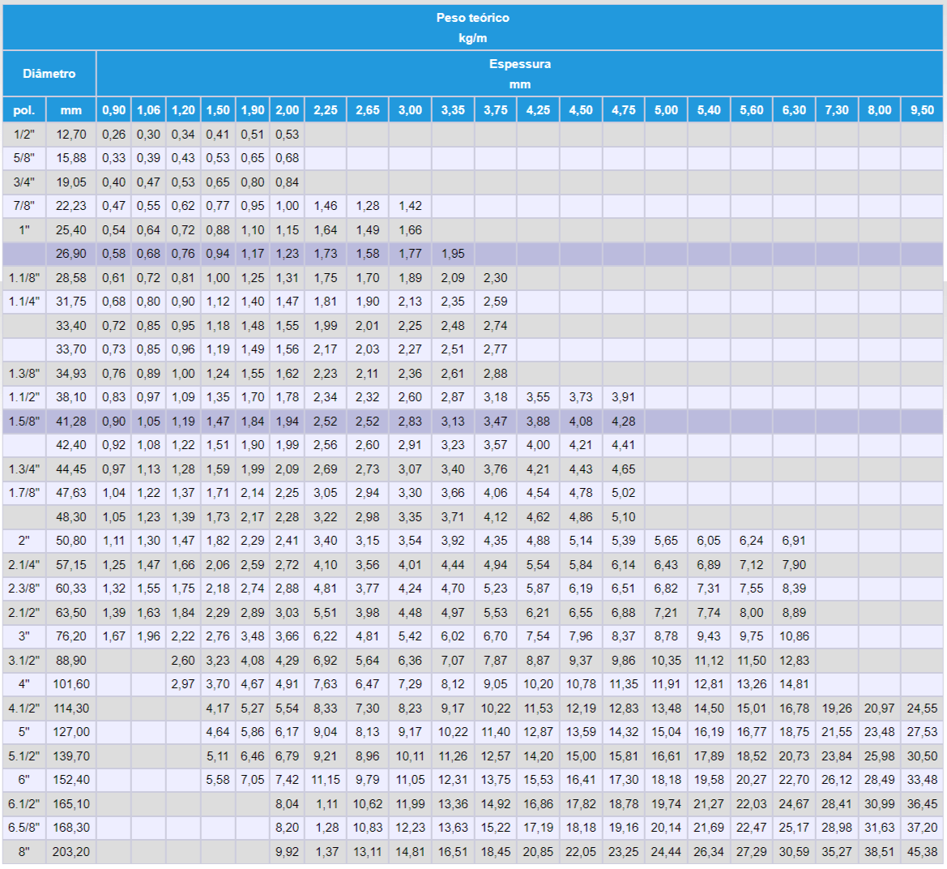Click the 30,50 weight in the 5.1/2" row
This screenshot has width=947, height=869.
[x=922, y=756]
